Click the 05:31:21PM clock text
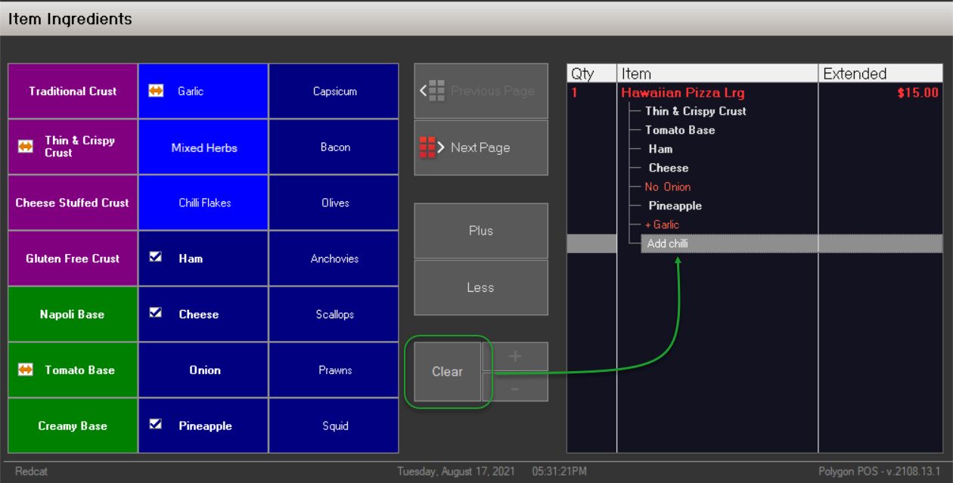 pyautogui.click(x=559, y=472)
